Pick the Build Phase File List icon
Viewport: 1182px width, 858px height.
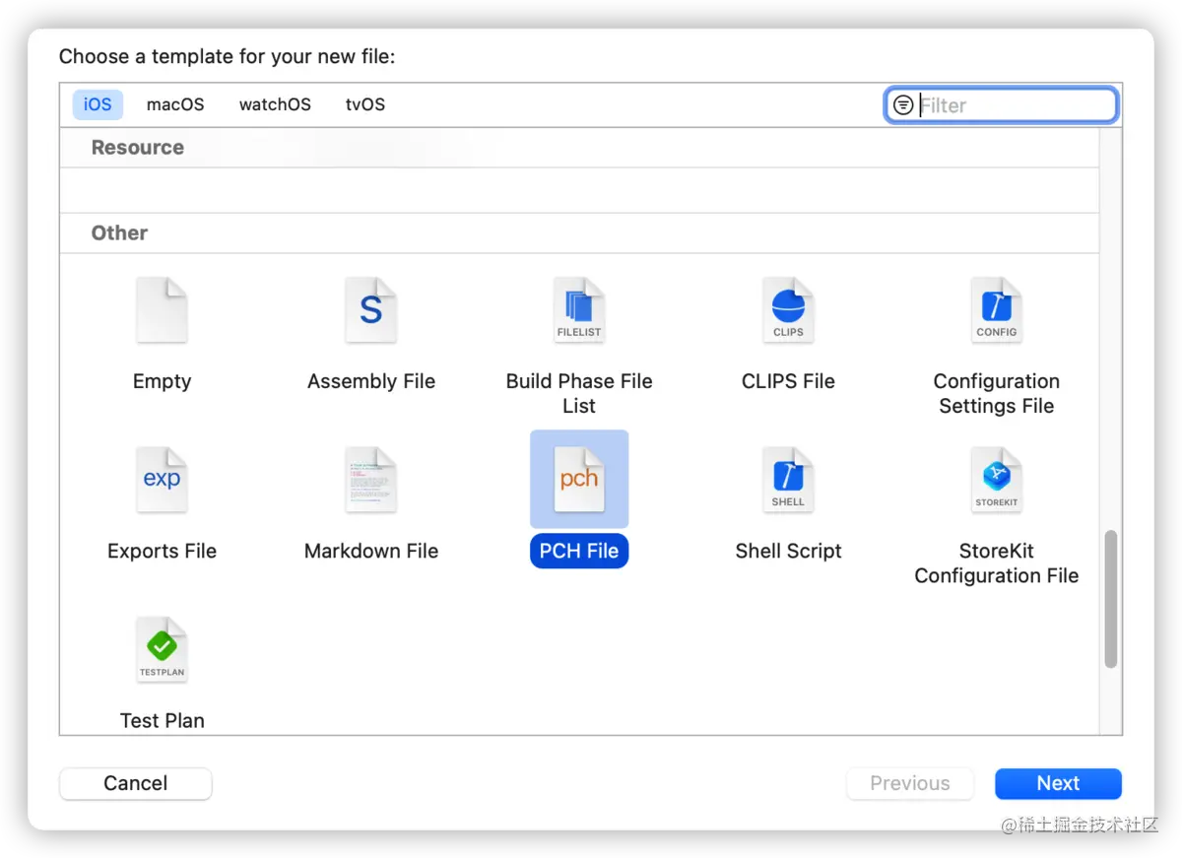point(579,310)
